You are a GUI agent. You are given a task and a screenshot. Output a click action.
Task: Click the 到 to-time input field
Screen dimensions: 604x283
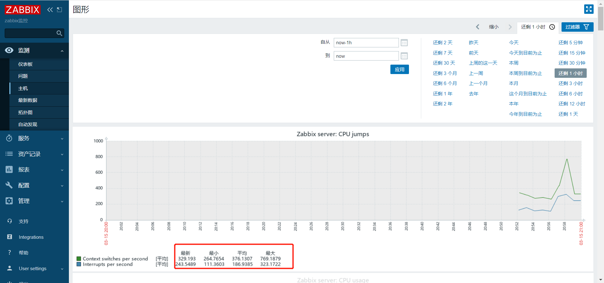click(x=366, y=56)
